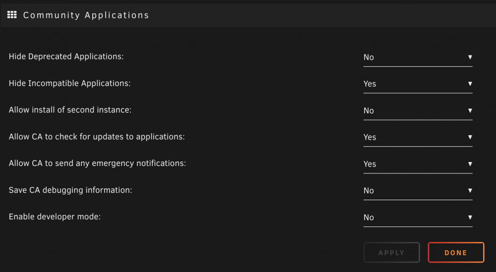Click 'Allow CA to send any emergency notifications' label

[97, 163]
